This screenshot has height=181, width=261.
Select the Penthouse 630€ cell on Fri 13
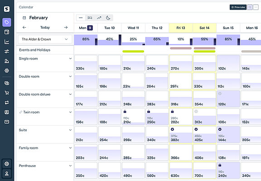click(181, 170)
